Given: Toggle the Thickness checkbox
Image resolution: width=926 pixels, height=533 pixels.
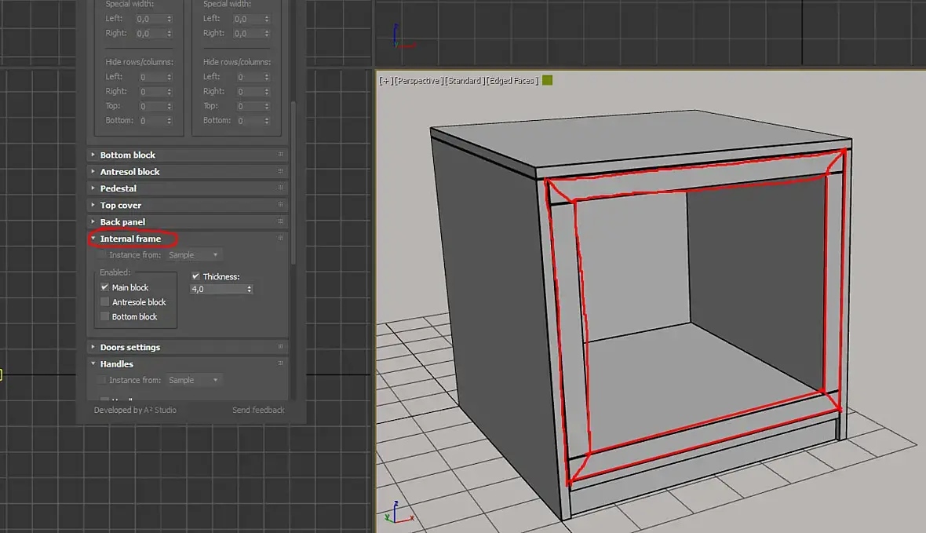Looking at the screenshot, I should (196, 276).
